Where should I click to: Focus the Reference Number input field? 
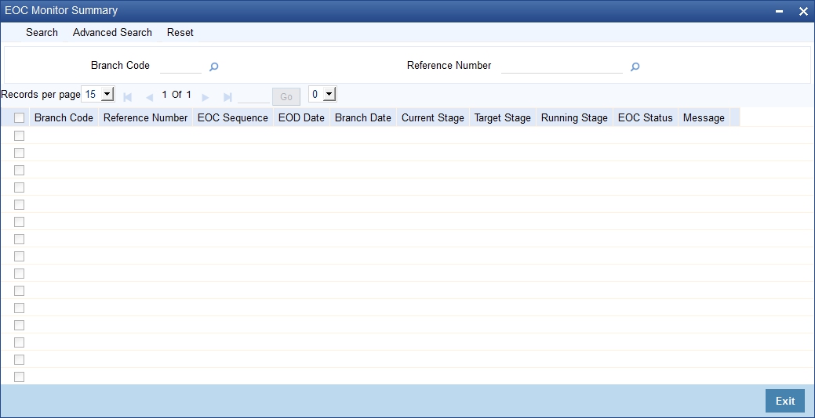click(x=562, y=66)
